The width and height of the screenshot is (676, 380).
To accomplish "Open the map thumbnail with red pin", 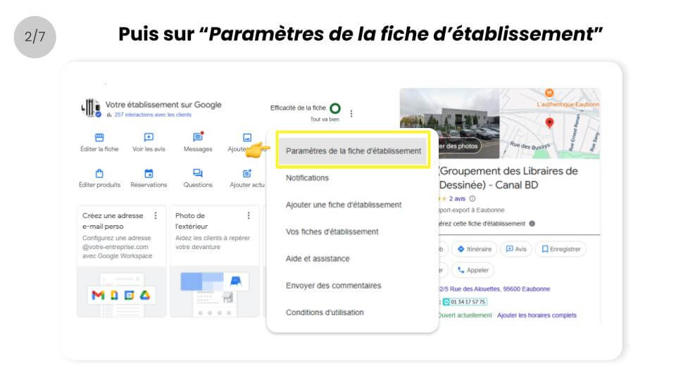I will tap(550, 123).
